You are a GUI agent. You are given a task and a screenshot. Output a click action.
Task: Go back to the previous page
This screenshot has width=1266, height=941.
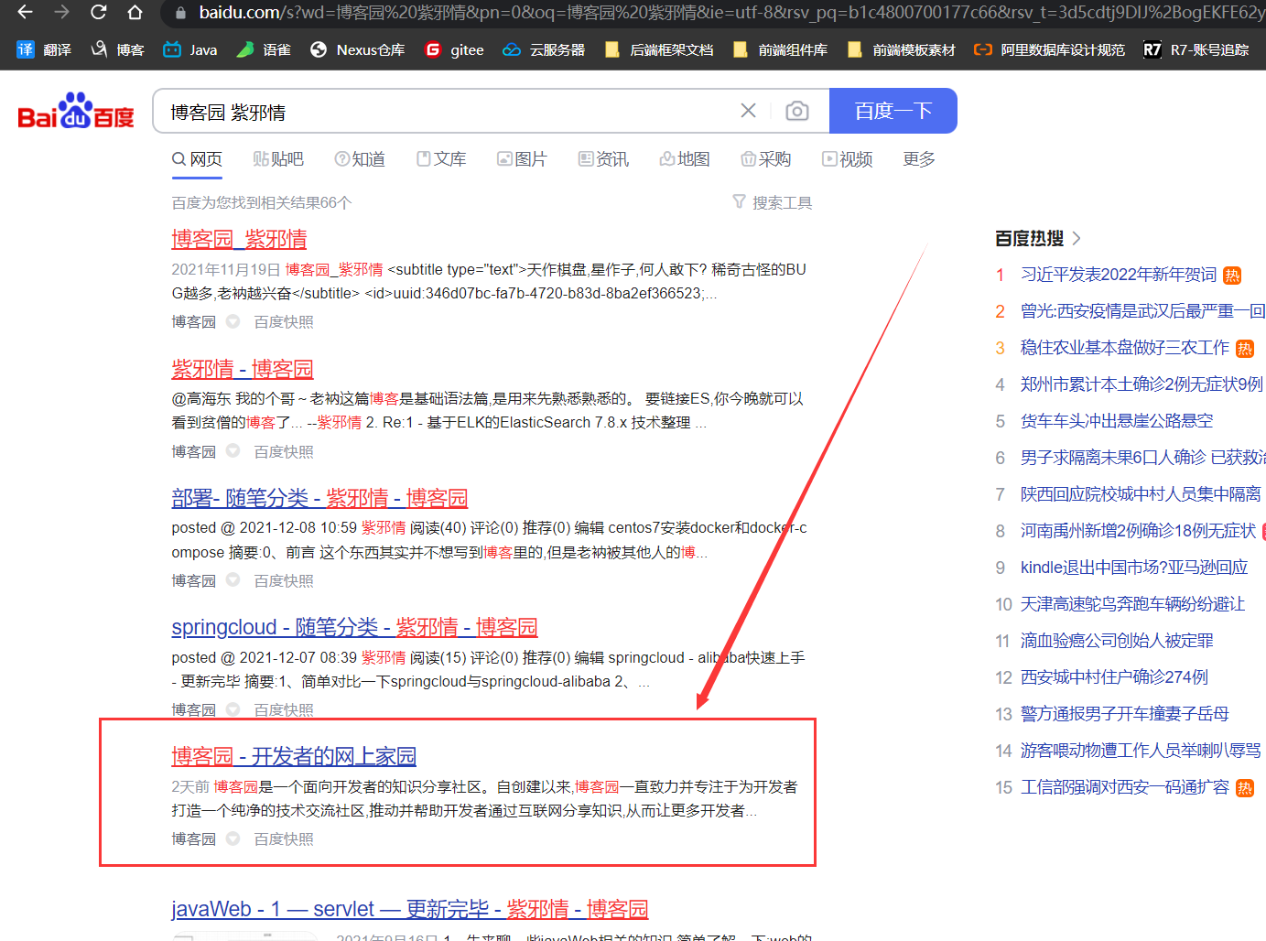coord(25,12)
